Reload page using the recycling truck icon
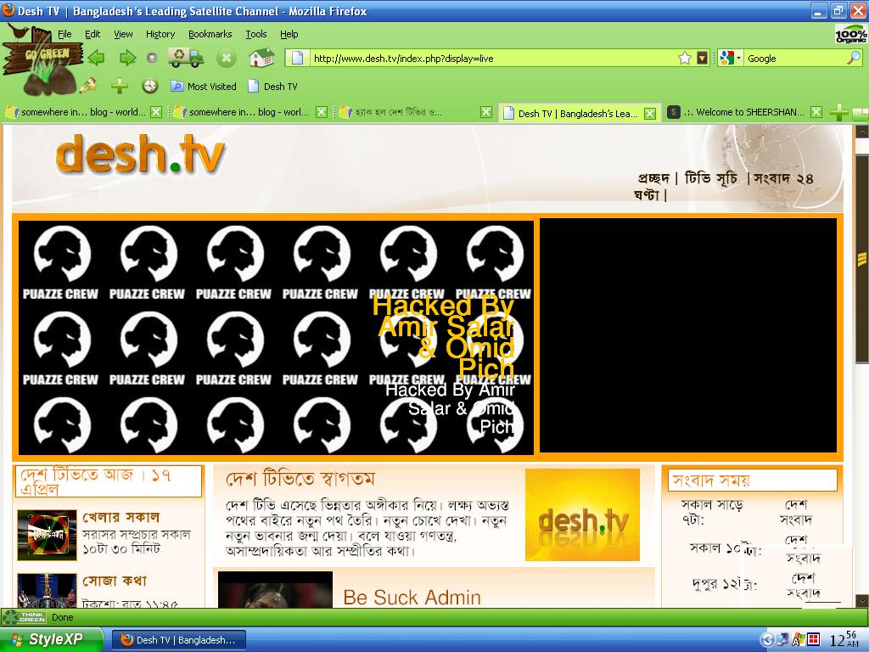 [x=186, y=57]
